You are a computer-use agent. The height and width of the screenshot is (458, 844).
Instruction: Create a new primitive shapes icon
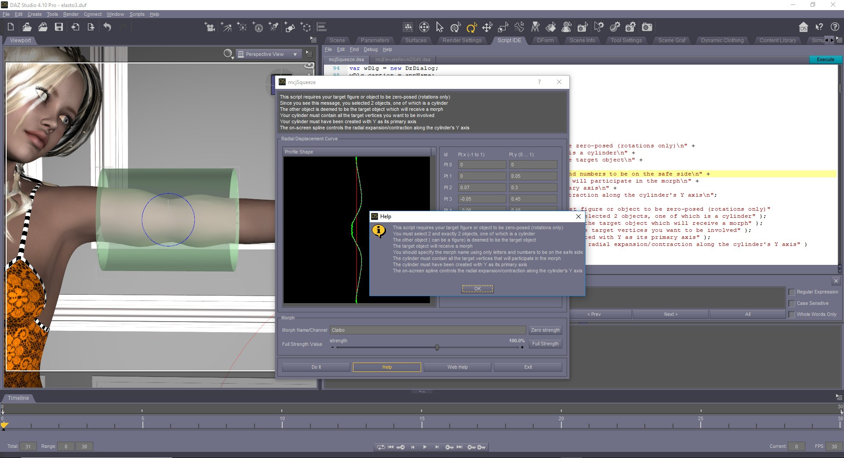[289, 27]
